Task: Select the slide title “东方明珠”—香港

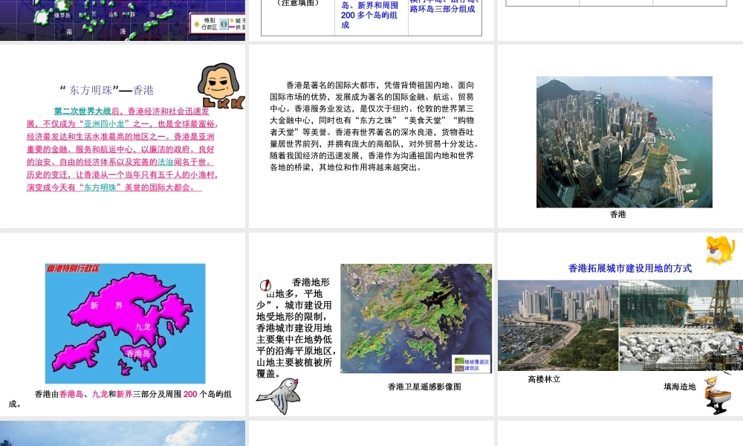Action: click(x=107, y=90)
